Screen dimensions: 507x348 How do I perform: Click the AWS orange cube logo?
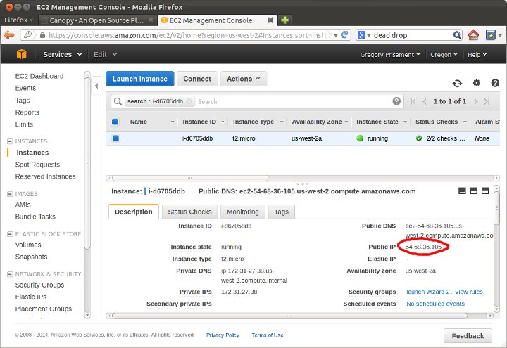(x=21, y=54)
